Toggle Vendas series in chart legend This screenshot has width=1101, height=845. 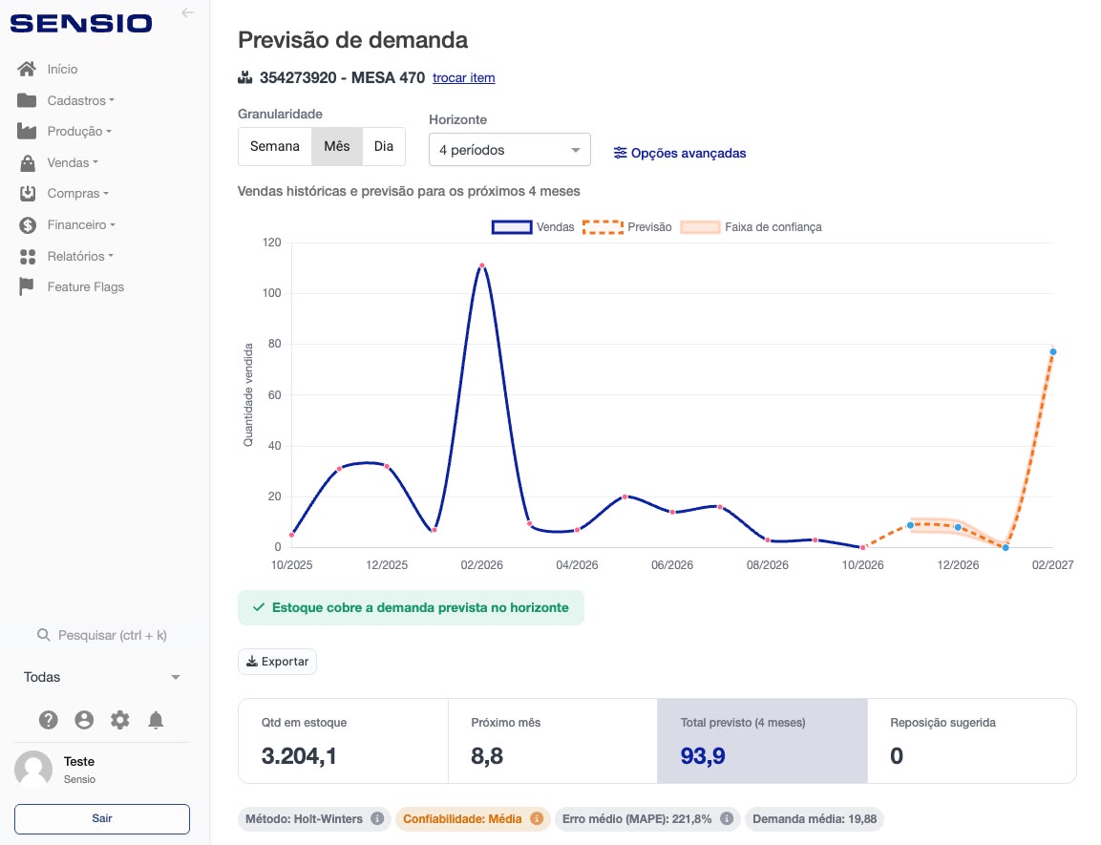(x=533, y=227)
